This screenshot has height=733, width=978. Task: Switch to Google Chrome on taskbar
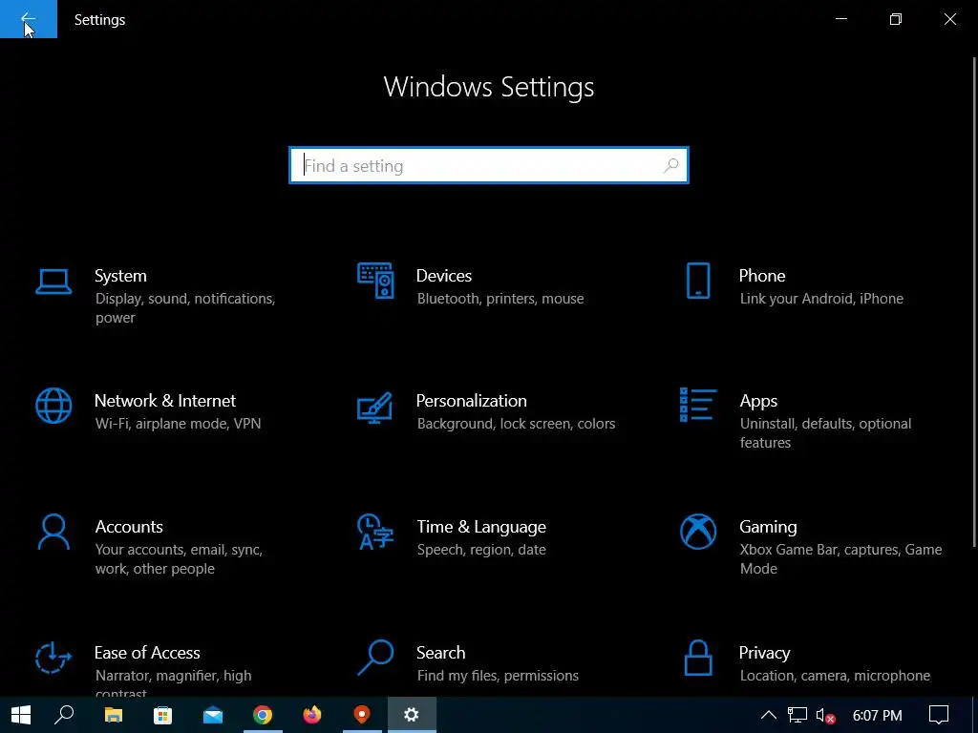pos(263,715)
